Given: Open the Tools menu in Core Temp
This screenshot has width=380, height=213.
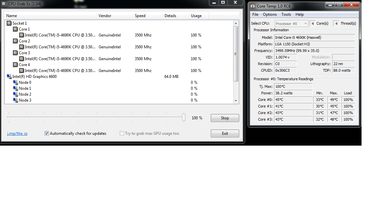Looking at the screenshot, I should [x=286, y=14].
